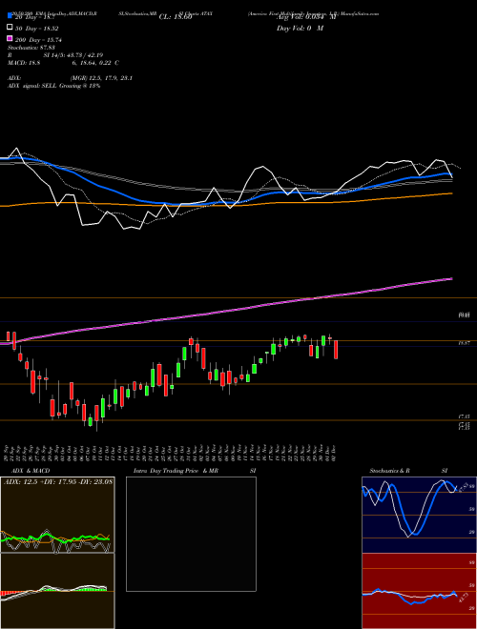Select the '50 Day = 18.52' legend text
The width and height of the screenshot is (477, 629).
pos(36,29)
